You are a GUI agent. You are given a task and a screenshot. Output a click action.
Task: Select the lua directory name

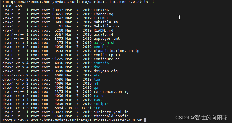pos(97,79)
